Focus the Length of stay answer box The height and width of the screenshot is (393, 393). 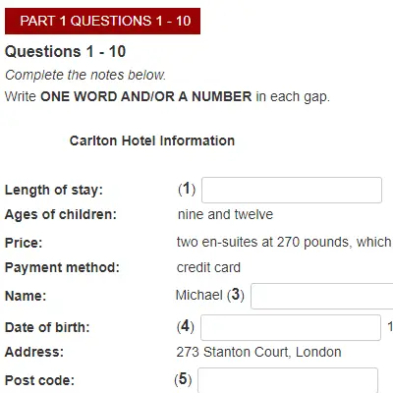(292, 191)
